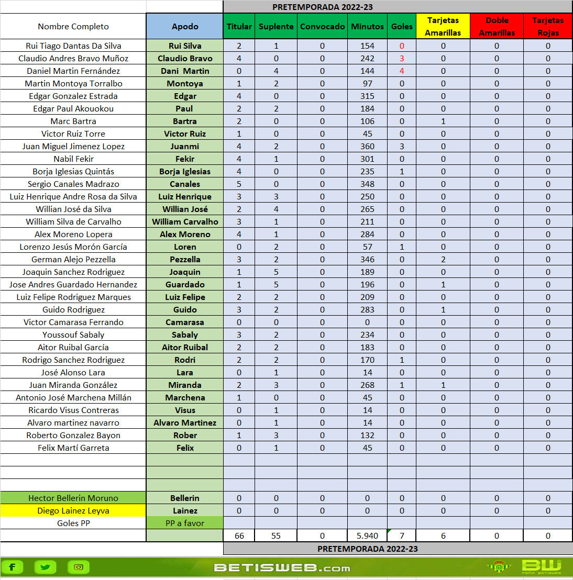Image resolution: width=573 pixels, height=580 pixels.
Task: Select Canales' minutes value 348
Action: tap(368, 184)
